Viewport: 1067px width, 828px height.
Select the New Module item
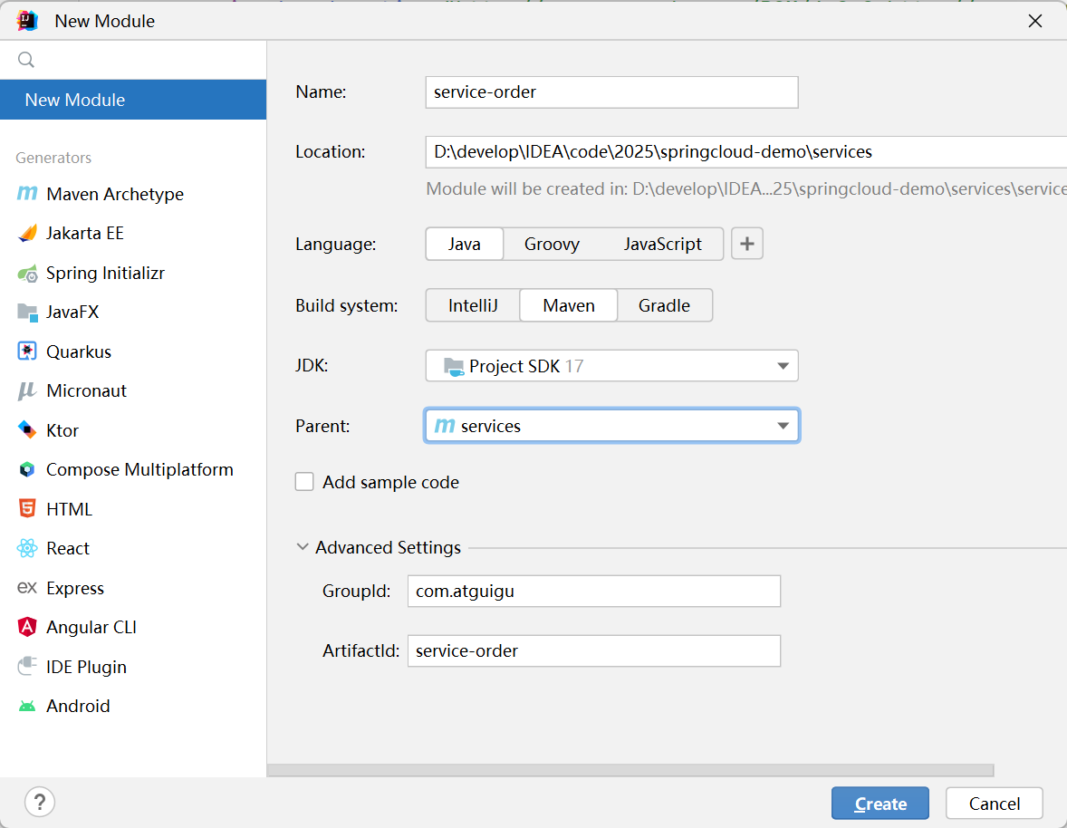tap(133, 100)
